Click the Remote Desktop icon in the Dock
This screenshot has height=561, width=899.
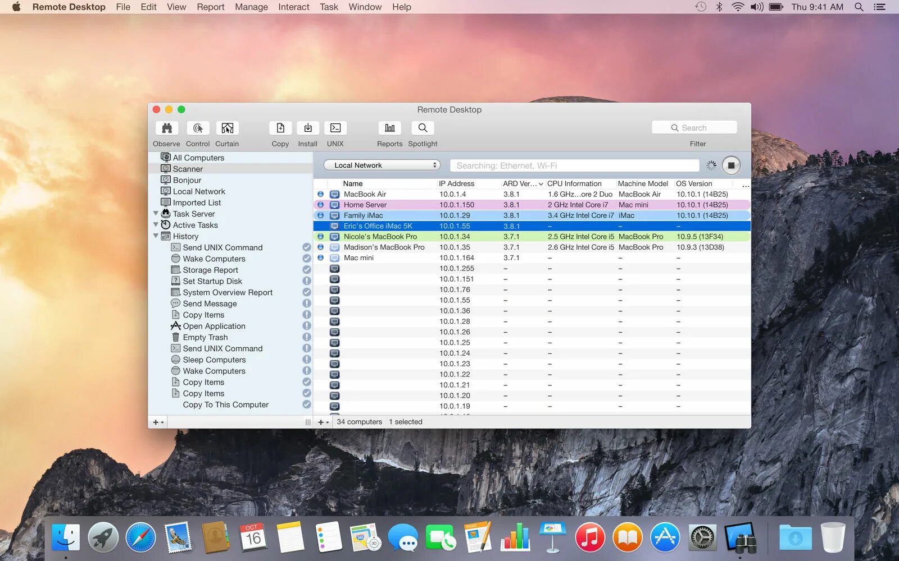coord(740,537)
